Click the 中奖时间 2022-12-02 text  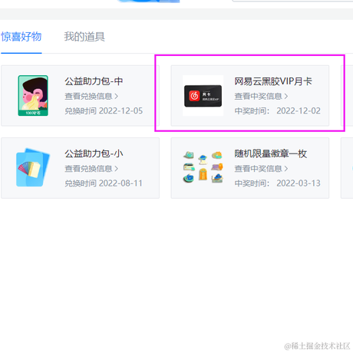click(277, 111)
